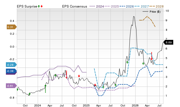Click the green up arrow in the EPS Surprise legend
The image size is (180, 107).
click(39, 6)
